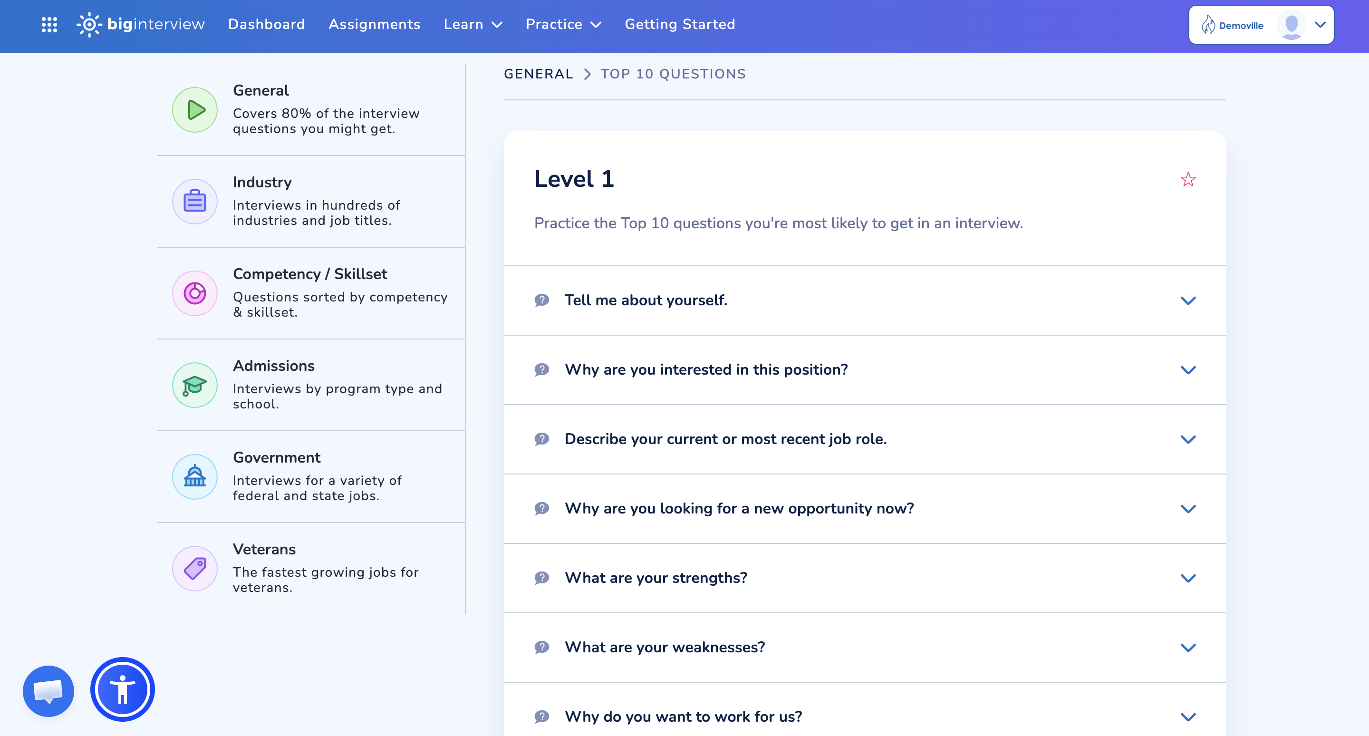Click the Veterans tag icon
Image resolution: width=1369 pixels, height=736 pixels.
click(x=194, y=568)
